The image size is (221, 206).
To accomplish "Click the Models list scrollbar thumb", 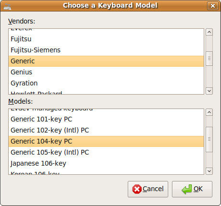I will click(209, 139).
